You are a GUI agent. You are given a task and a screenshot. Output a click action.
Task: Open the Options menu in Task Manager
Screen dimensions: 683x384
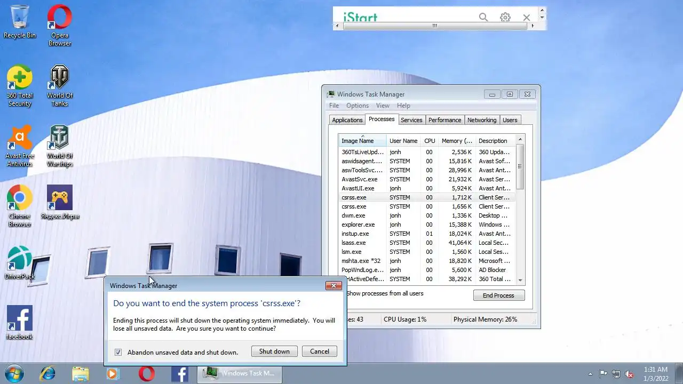[358, 106]
